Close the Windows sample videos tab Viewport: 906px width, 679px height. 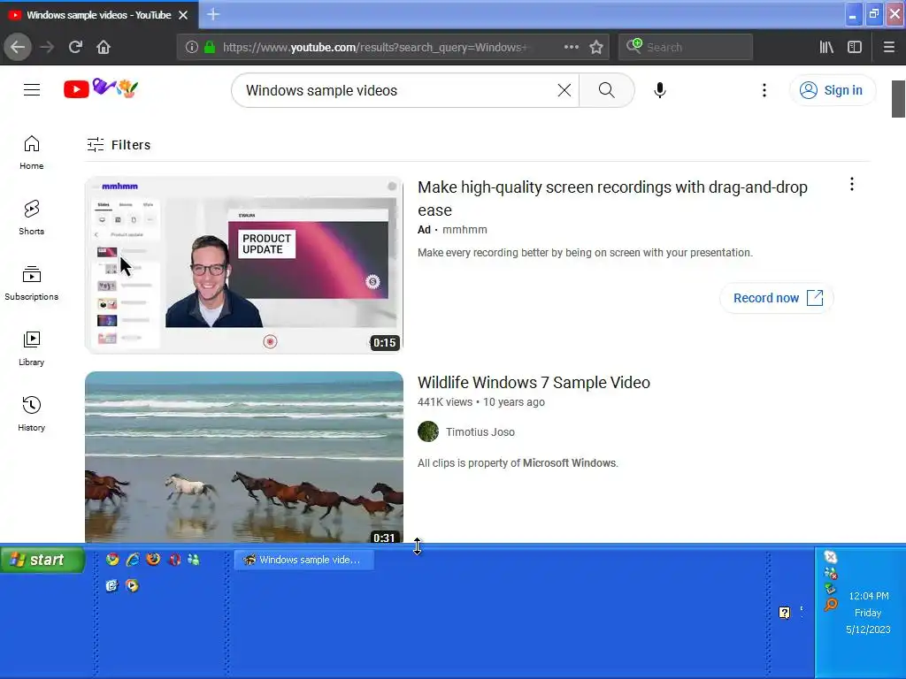[x=183, y=15]
